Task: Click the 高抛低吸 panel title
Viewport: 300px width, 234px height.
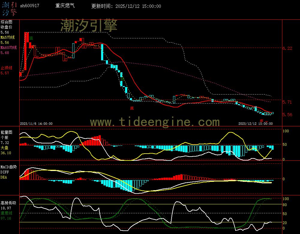Action: coord(8,203)
